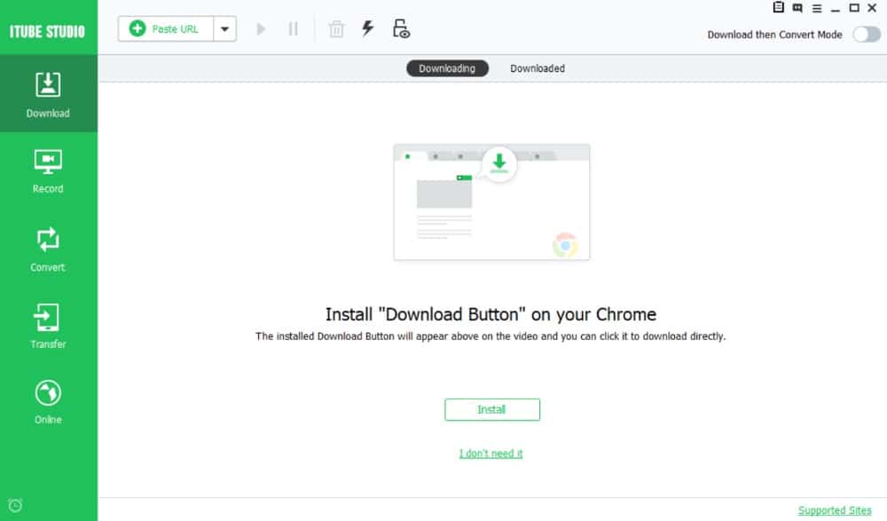Click the trash delete icon in toolbar
The height and width of the screenshot is (521, 887).
coord(336,29)
